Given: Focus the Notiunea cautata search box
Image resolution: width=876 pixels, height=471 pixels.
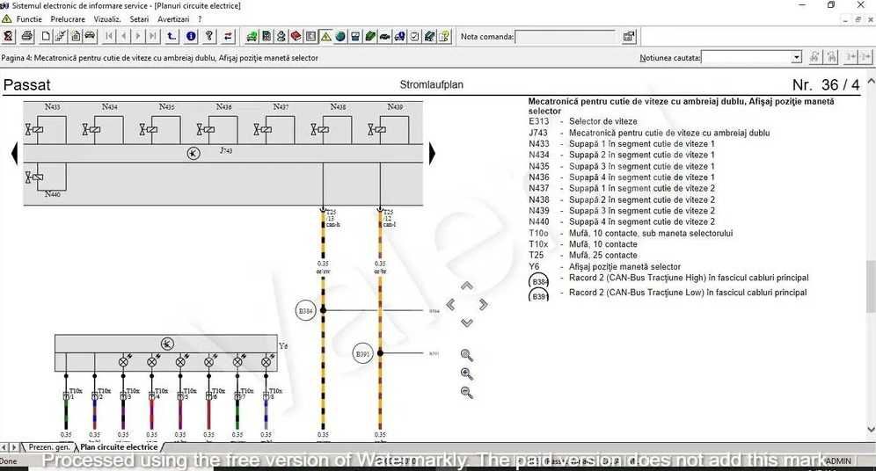Looking at the screenshot, I should [747, 57].
